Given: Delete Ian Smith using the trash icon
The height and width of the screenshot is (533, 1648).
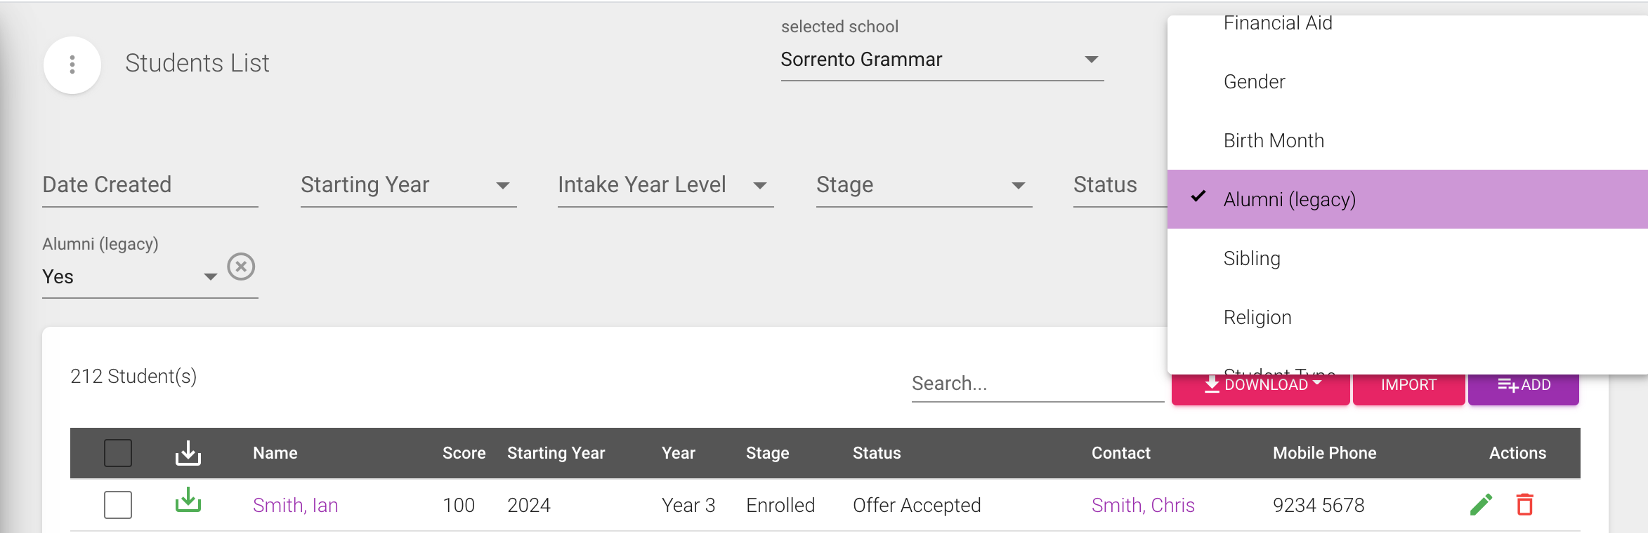Looking at the screenshot, I should (x=1524, y=504).
